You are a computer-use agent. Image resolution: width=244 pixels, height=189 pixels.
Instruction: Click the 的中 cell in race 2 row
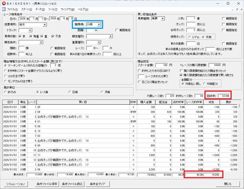[133, 112]
